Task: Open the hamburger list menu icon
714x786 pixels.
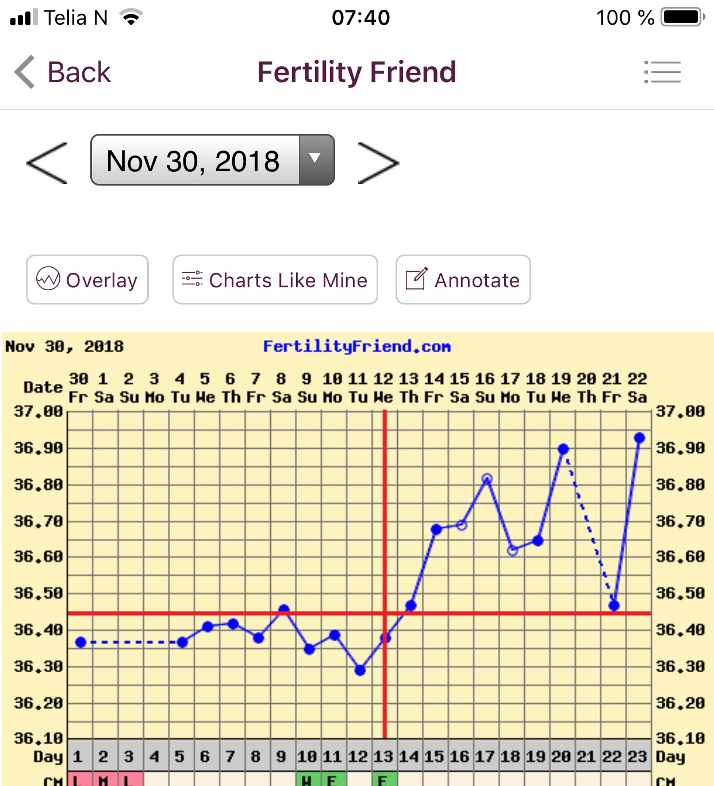Action: coord(662,72)
